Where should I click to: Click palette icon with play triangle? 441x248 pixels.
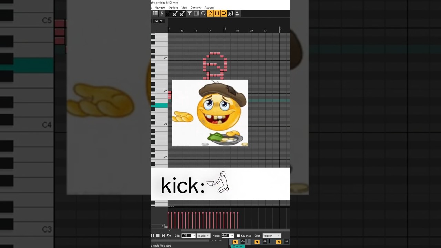point(175,13)
